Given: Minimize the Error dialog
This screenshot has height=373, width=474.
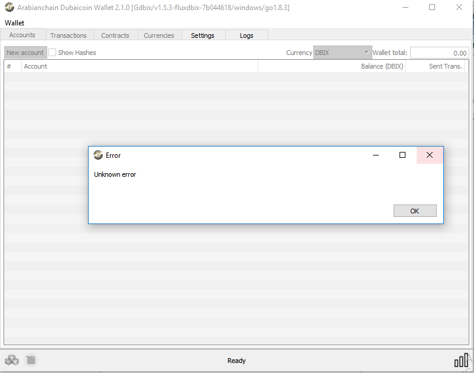Looking at the screenshot, I should (x=376, y=155).
